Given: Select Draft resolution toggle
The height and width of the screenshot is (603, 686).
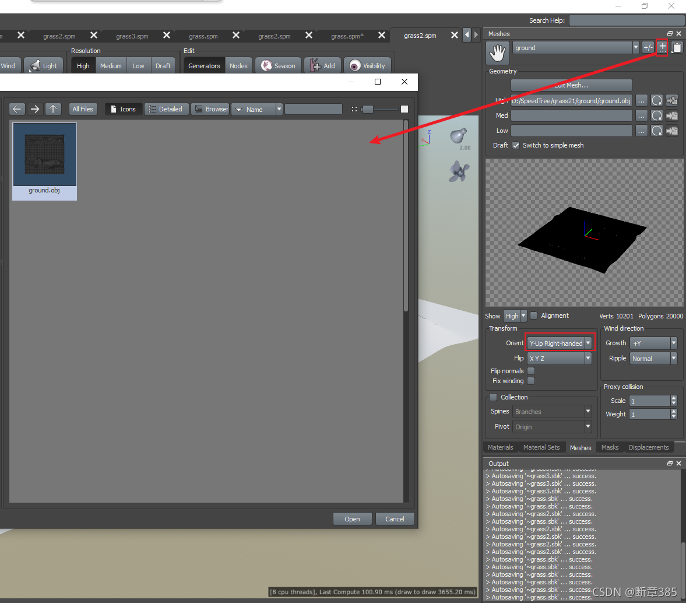Looking at the screenshot, I should click(x=163, y=66).
